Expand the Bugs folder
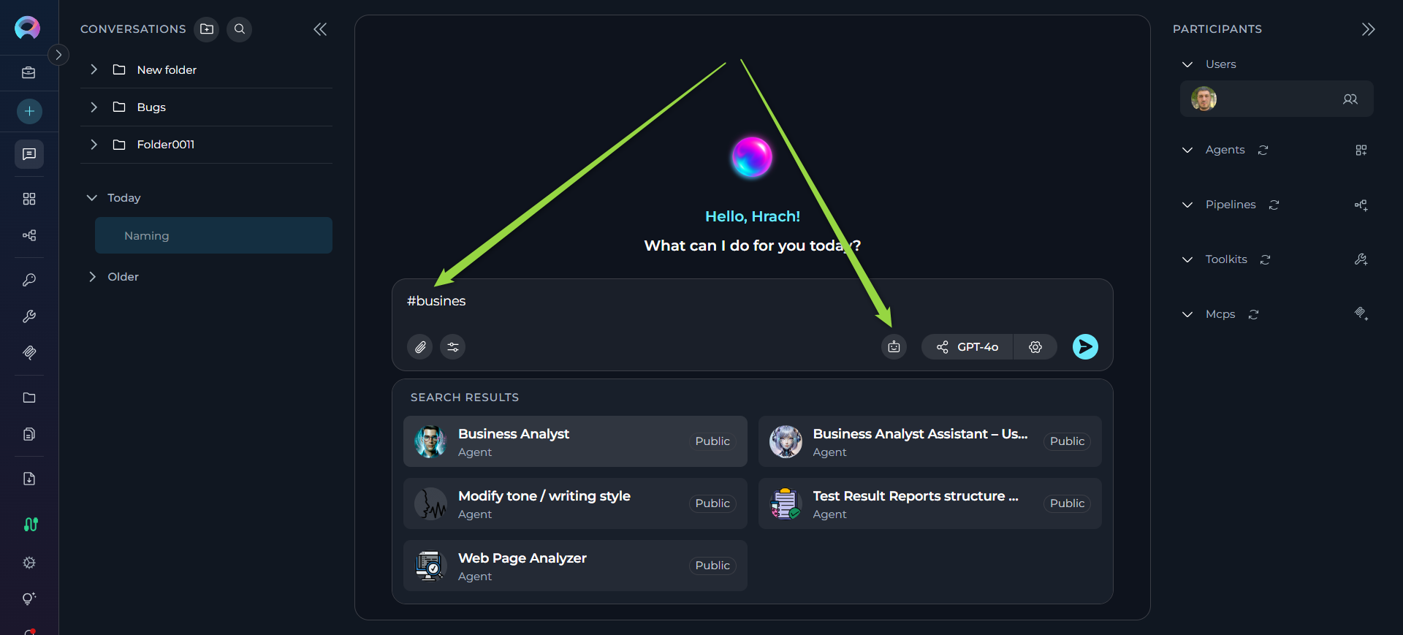Image resolution: width=1403 pixels, height=635 pixels. coord(94,107)
